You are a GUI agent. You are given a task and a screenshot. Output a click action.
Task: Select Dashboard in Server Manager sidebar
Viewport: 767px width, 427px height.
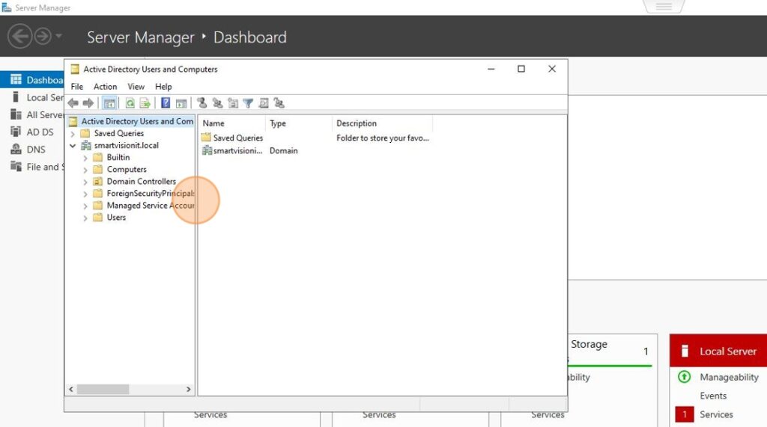click(32, 79)
